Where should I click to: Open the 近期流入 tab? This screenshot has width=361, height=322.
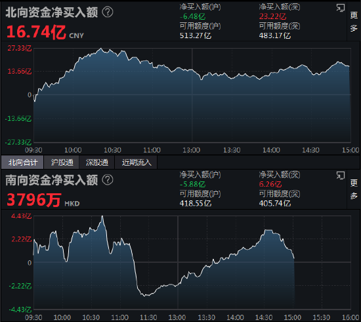pyautogui.click(x=137, y=162)
